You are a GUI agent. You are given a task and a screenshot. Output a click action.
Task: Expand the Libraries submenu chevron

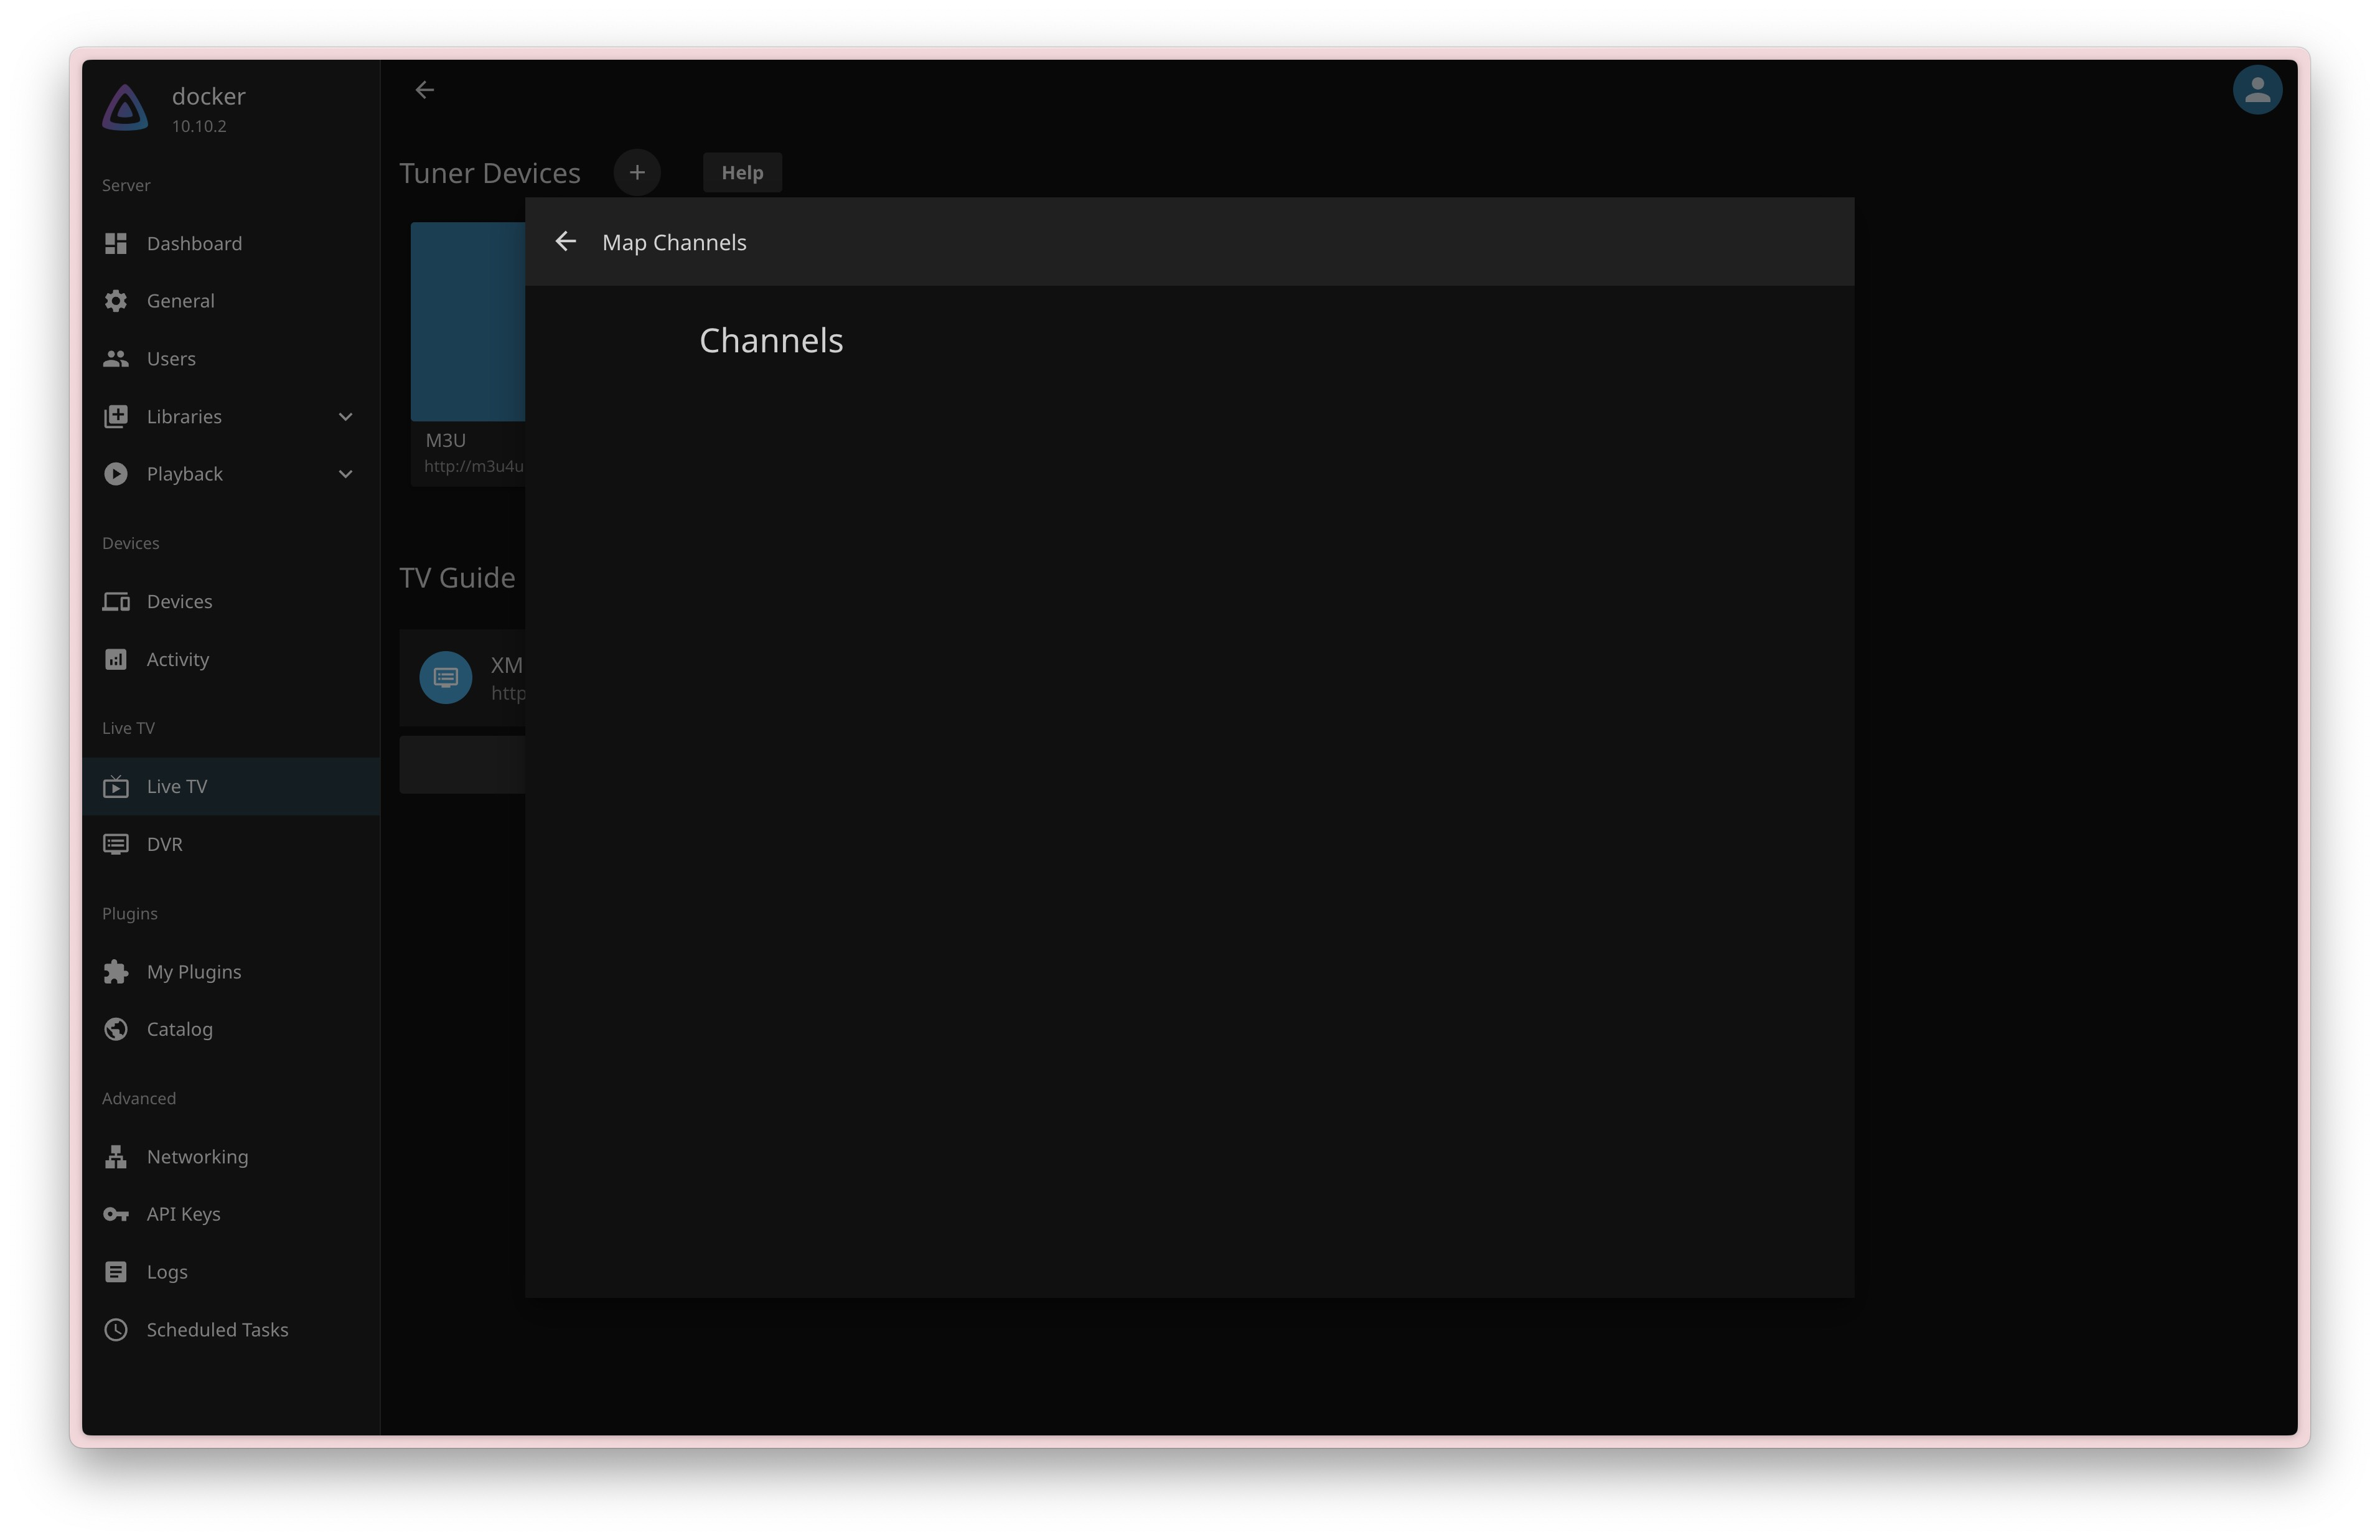point(346,417)
